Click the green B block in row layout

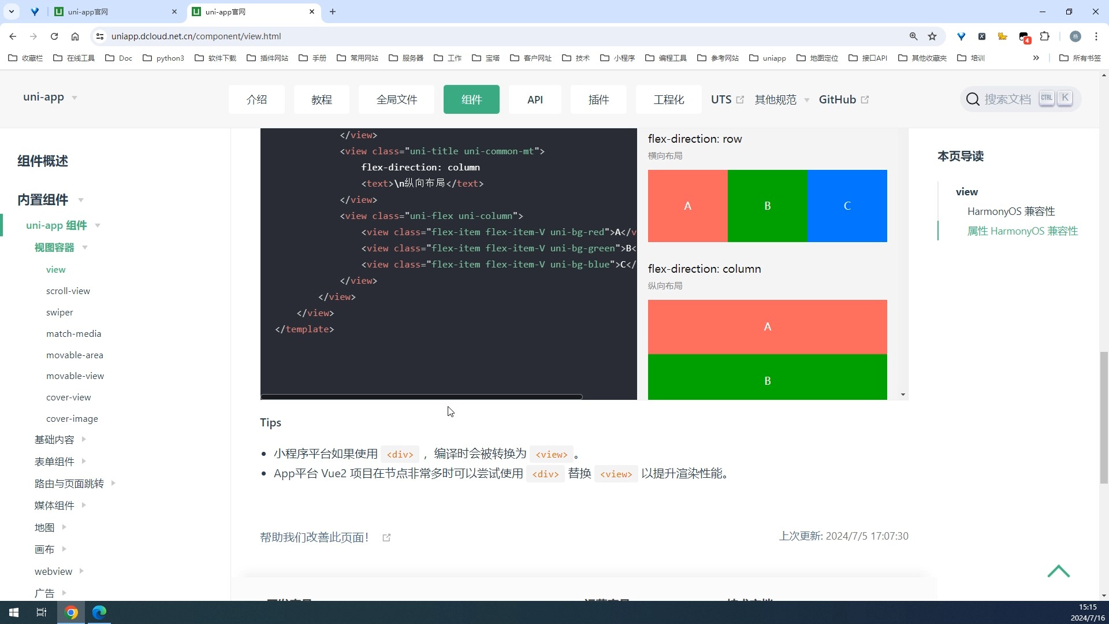tap(768, 206)
